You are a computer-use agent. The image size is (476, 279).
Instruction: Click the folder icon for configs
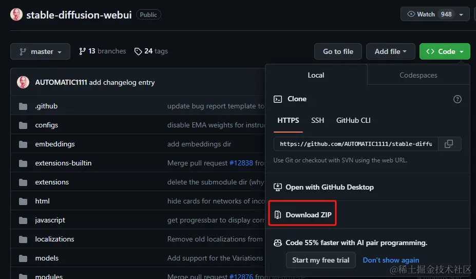coord(23,125)
